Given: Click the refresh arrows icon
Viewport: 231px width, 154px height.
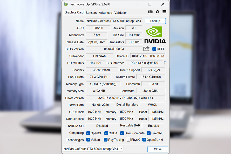Looking at the screenshot, I should click(x=157, y=12).
